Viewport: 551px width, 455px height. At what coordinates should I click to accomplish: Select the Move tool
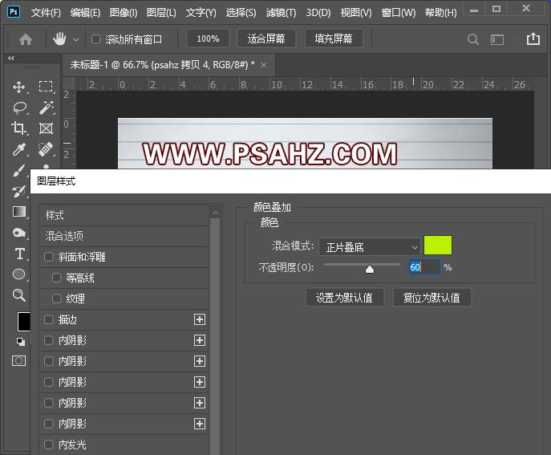coord(18,87)
